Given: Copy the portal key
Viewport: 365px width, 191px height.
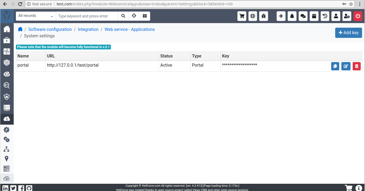Looking at the screenshot, I should coord(335,66).
